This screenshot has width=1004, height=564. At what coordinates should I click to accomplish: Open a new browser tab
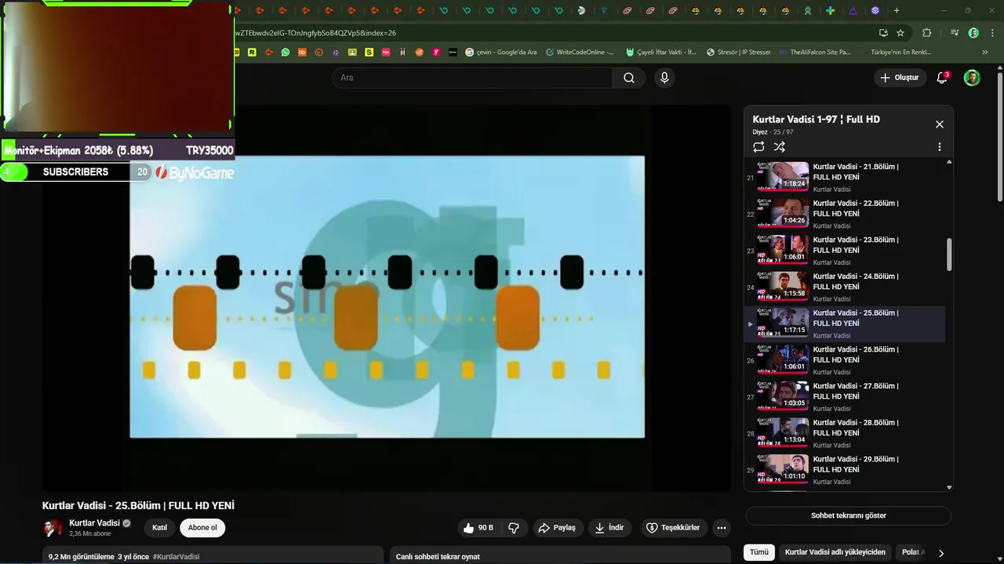pyautogui.click(x=897, y=10)
